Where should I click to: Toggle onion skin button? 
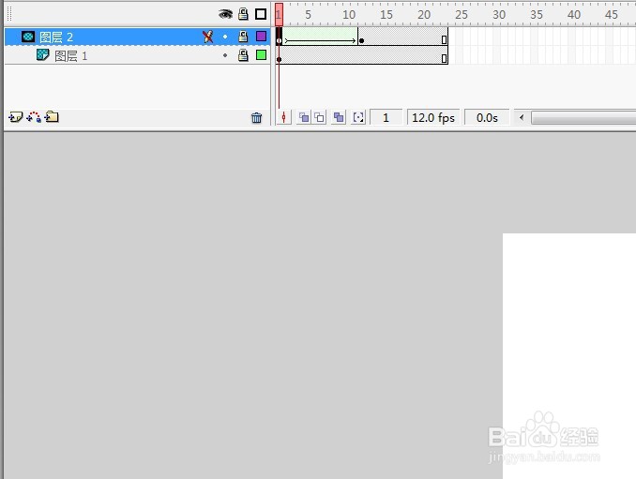304,118
